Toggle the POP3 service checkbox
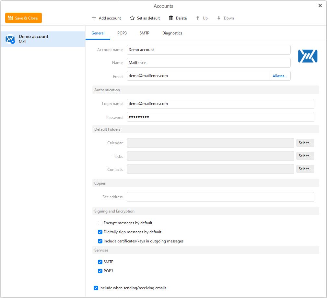 click(x=100, y=271)
